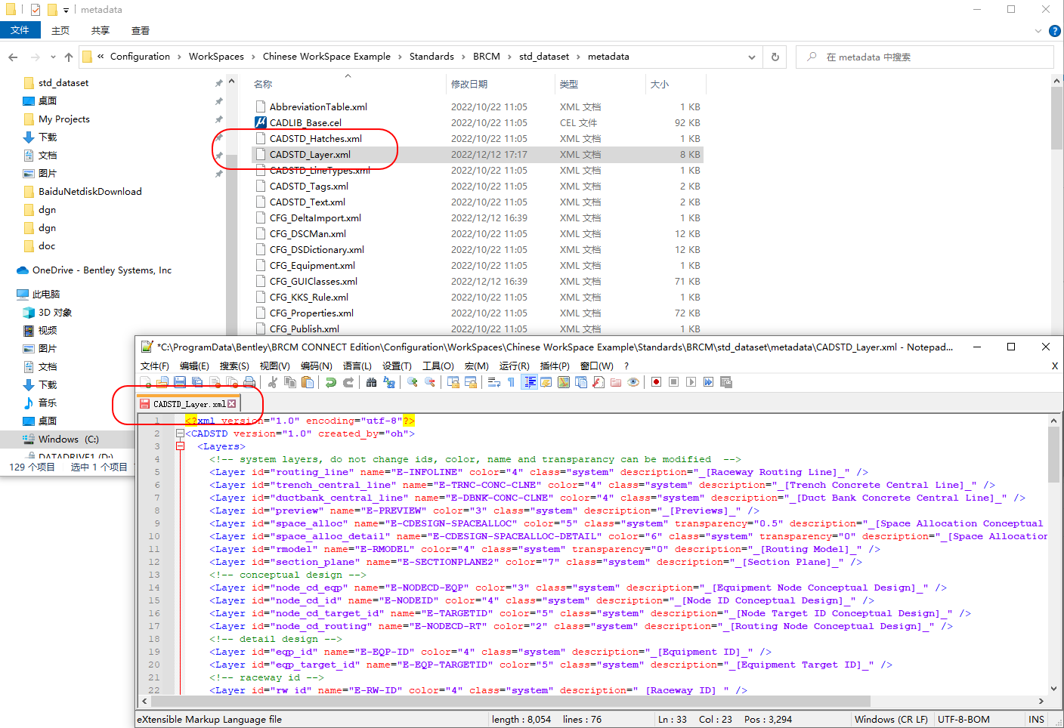Click the Zoom In magnifier icon

coord(413,382)
